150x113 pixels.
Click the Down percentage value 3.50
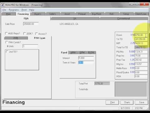click(132, 35)
